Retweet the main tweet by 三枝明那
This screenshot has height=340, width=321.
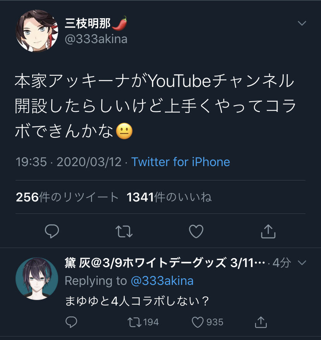124,231
